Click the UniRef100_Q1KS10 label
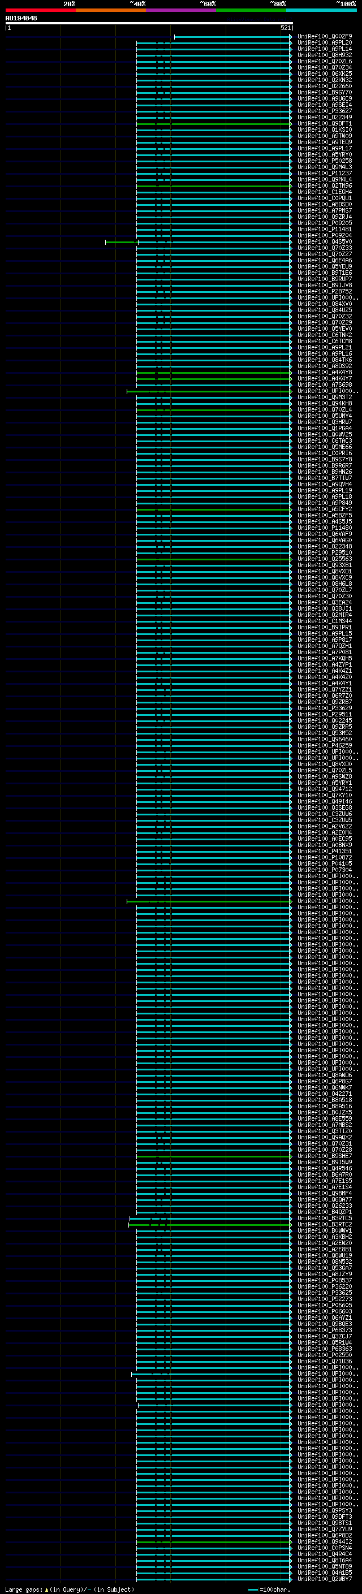 325,130
